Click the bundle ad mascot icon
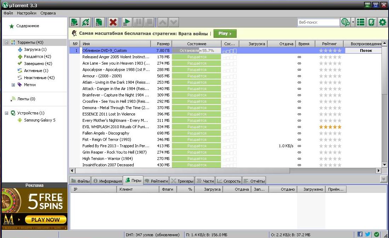 tap(74, 33)
